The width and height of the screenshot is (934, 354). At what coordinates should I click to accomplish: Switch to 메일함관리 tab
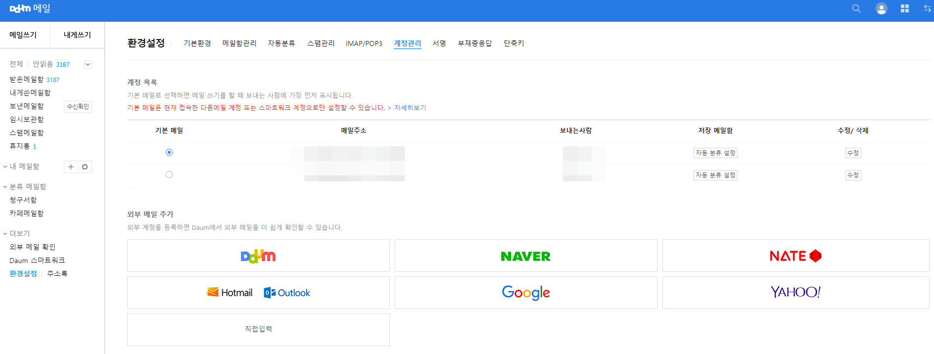pyautogui.click(x=239, y=44)
